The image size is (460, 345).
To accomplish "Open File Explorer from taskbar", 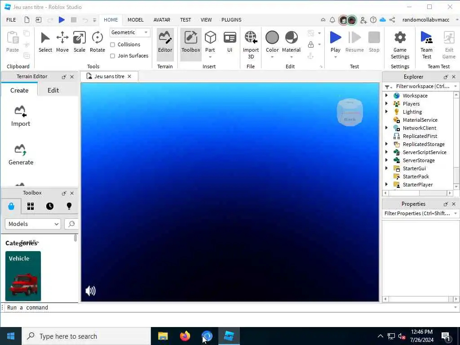I will coord(163,336).
